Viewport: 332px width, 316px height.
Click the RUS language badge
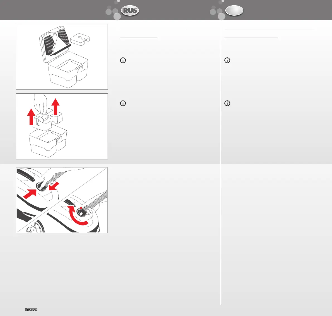130,11
